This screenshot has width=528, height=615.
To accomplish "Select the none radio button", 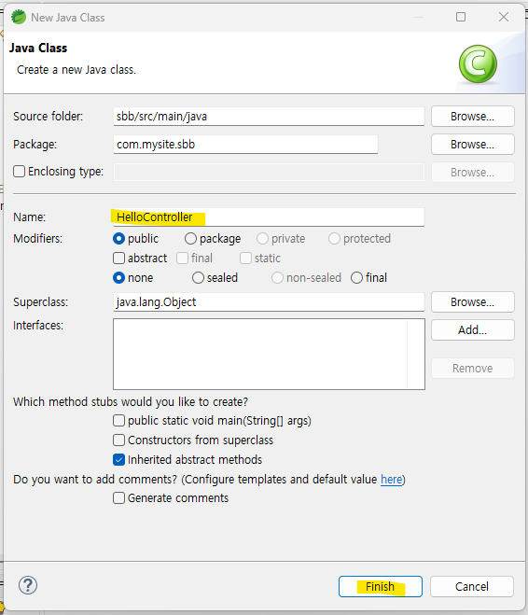I will tap(118, 278).
